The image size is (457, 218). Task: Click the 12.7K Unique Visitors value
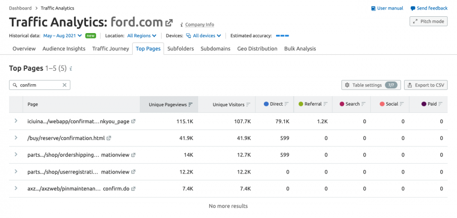click(243, 155)
